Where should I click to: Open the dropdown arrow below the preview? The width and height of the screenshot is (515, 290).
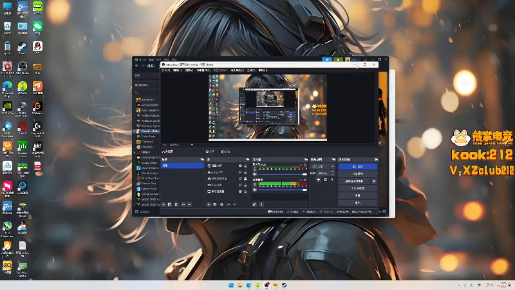point(192,145)
